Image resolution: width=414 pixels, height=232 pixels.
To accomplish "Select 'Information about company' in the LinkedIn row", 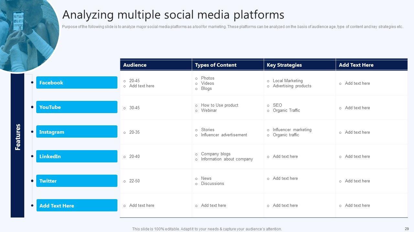I will tap(227, 159).
